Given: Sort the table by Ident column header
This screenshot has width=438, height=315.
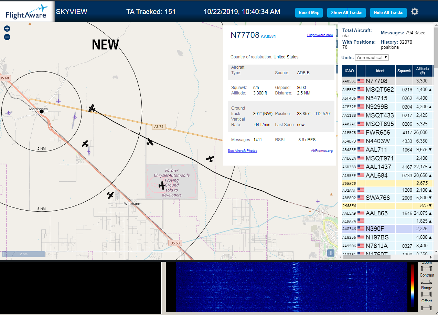Looking at the screenshot, I should click(x=380, y=71).
